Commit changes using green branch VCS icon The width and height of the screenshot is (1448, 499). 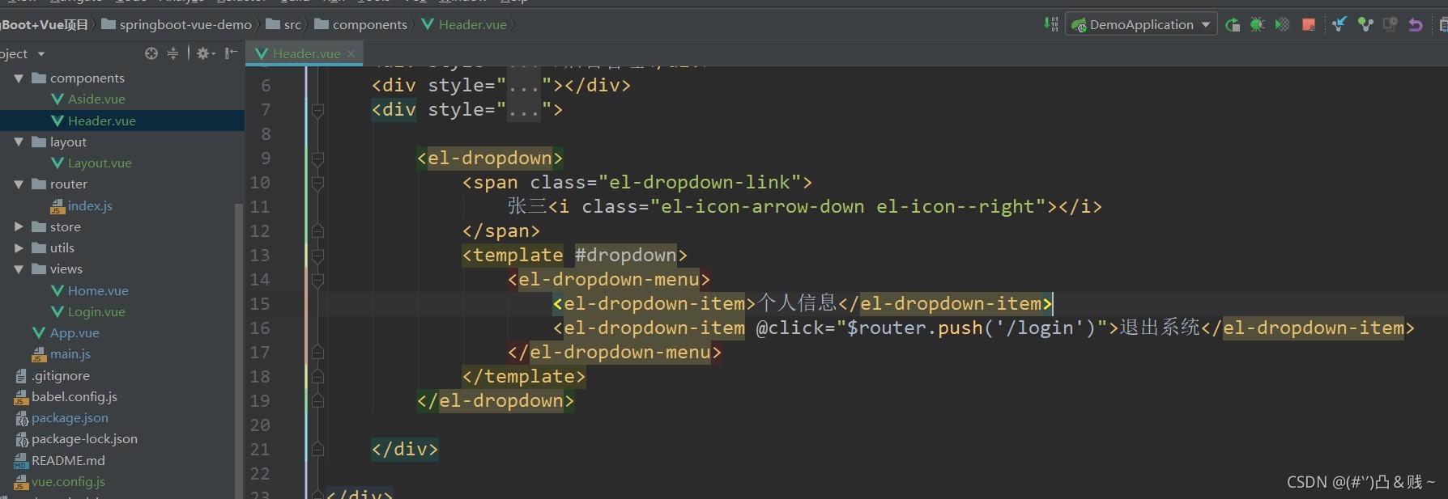[1365, 24]
